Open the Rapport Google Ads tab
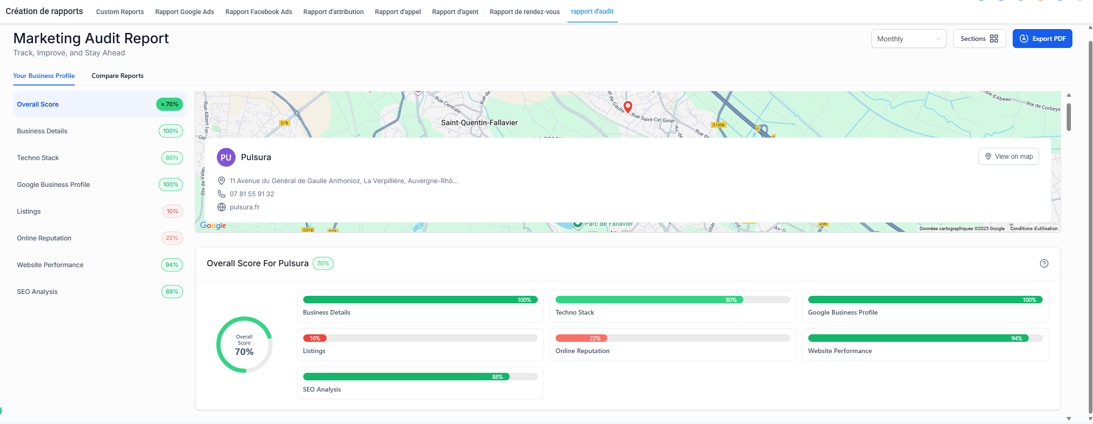This screenshot has height=424, width=1093. [x=184, y=12]
